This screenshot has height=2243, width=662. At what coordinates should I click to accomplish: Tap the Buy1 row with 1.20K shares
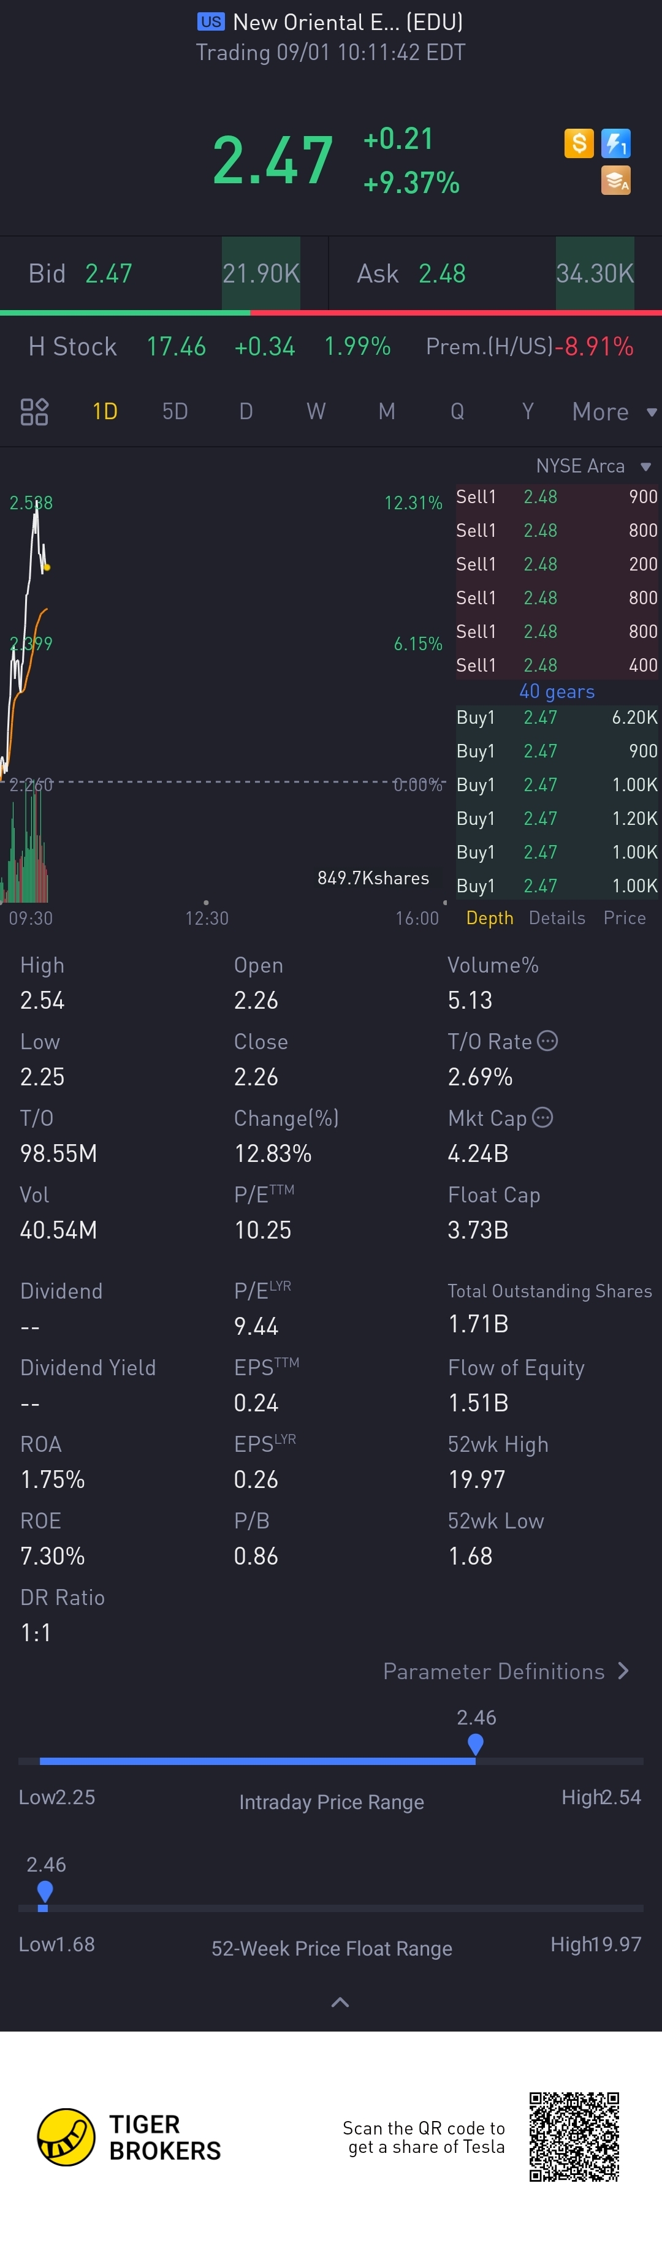[x=557, y=819]
